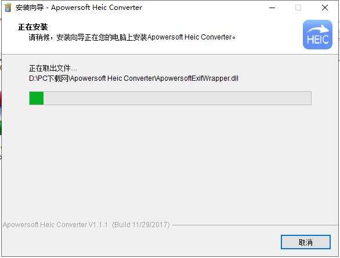The height and width of the screenshot is (258, 340).
Task: Click the Apowersoft Heic Converter name in title bar
Action: tap(96, 8)
